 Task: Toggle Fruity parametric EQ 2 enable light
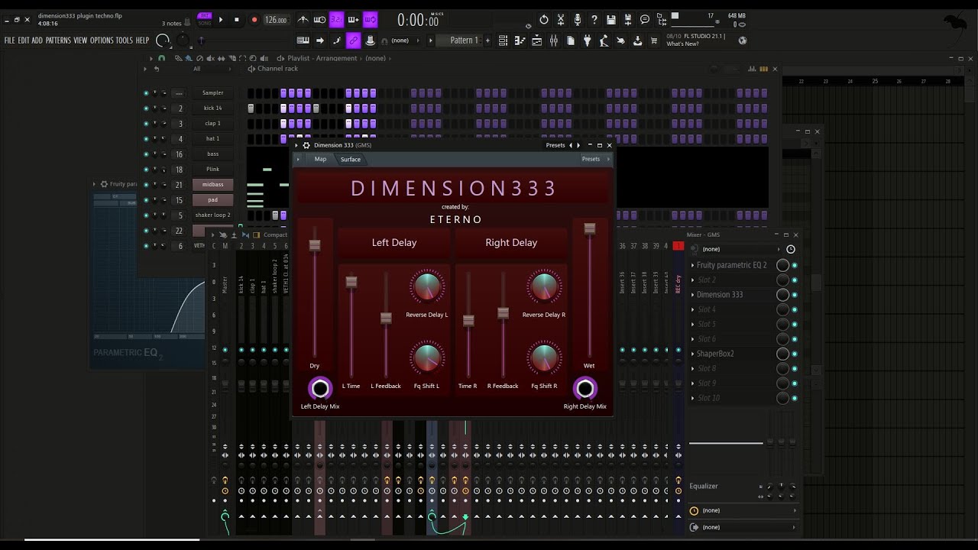tap(795, 265)
